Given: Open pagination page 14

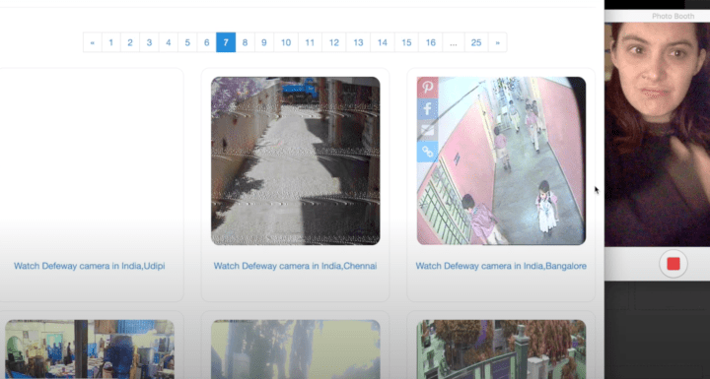Looking at the screenshot, I should [383, 42].
